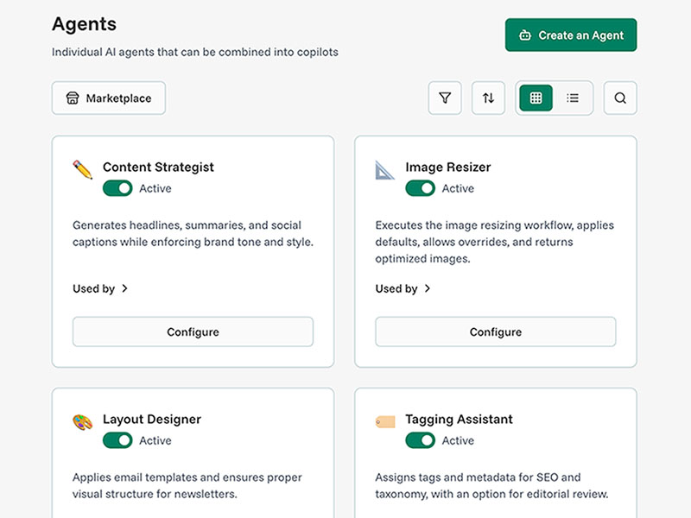Switch to list view

point(573,98)
